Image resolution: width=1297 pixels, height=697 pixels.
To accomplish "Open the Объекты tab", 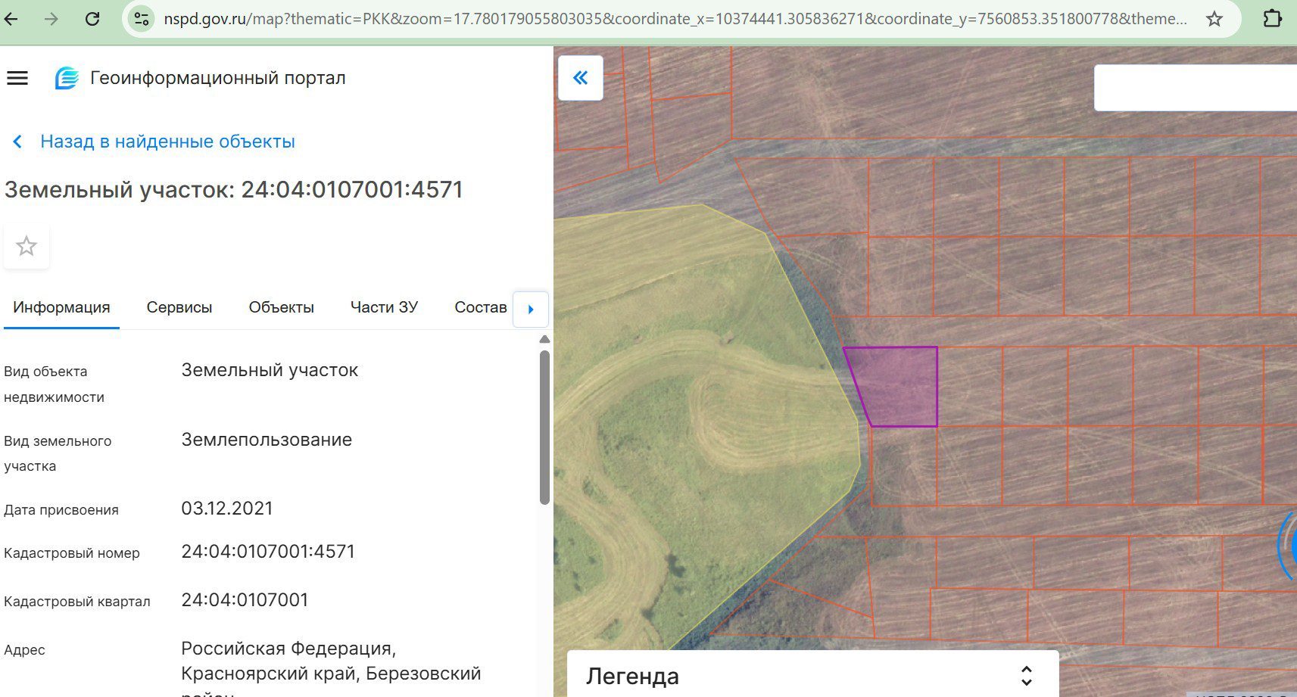I will (x=282, y=307).
